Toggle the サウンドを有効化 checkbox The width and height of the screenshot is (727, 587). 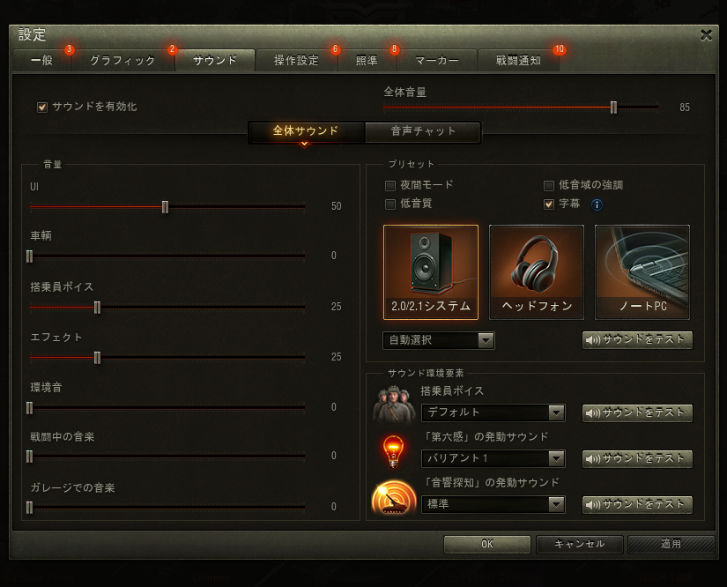point(42,108)
